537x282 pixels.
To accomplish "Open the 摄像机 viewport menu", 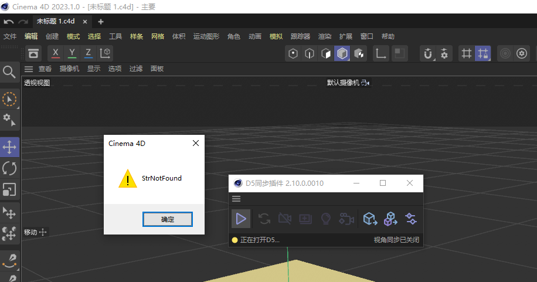I will [x=69, y=69].
